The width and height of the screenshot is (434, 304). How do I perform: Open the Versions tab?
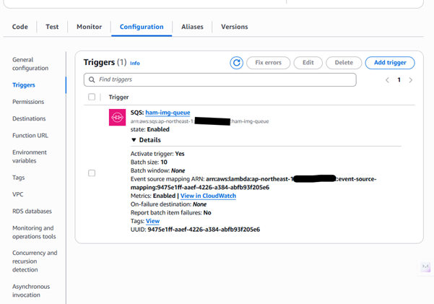pos(235,27)
